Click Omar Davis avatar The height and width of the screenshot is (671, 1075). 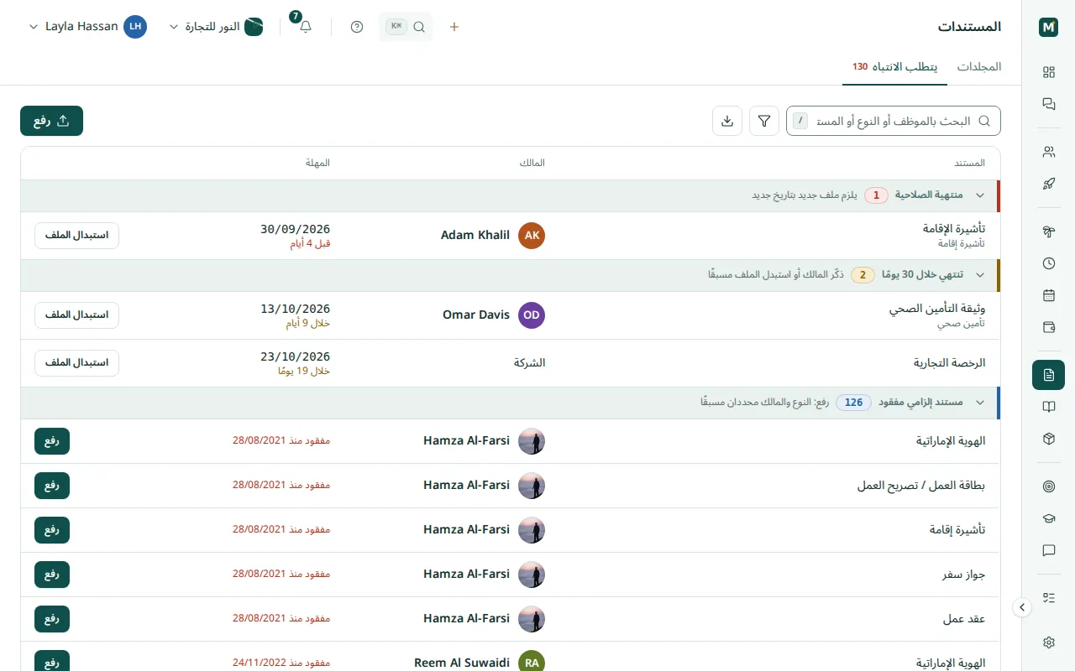click(532, 315)
